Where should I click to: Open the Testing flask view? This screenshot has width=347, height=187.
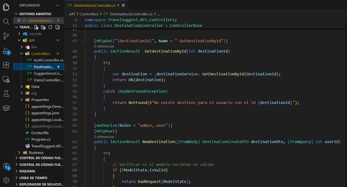(6, 93)
